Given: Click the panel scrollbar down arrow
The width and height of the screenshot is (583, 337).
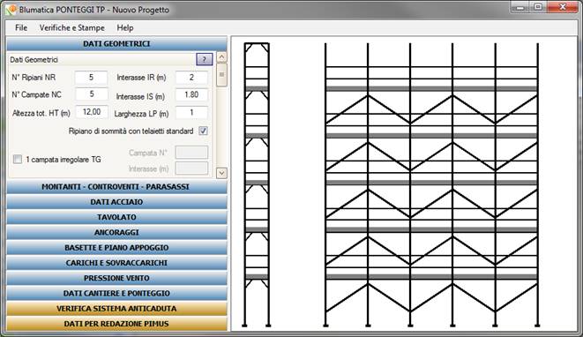Looking at the screenshot, I should (221, 173).
